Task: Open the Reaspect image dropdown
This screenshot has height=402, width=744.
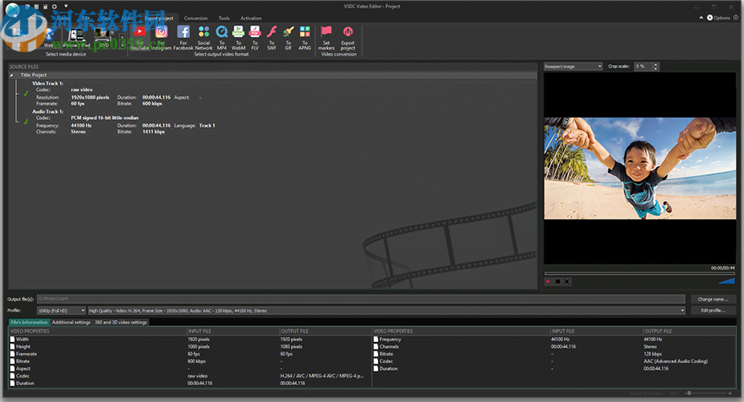Action: click(573, 67)
